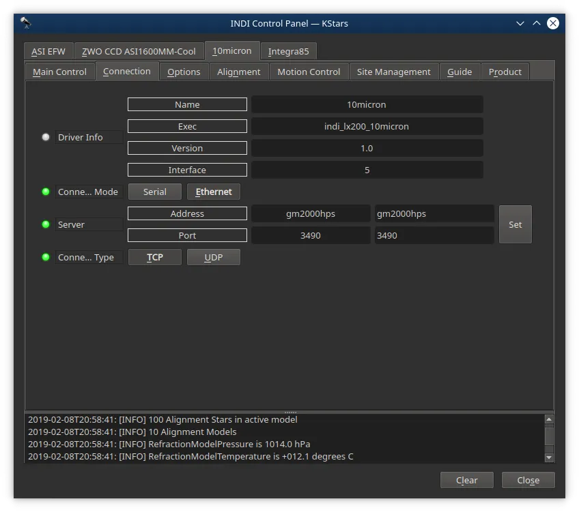Click the Connection Type green status light
The image size is (579, 512).
(x=46, y=257)
